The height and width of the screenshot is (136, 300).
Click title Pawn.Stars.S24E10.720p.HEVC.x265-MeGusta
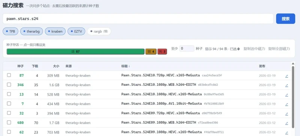pyautogui.click(x=160, y=75)
